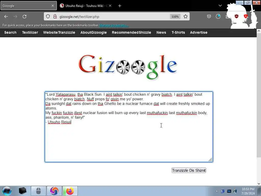261x196 pixels.
Task: Open Manage bookmarks link
Action: click(114, 25)
